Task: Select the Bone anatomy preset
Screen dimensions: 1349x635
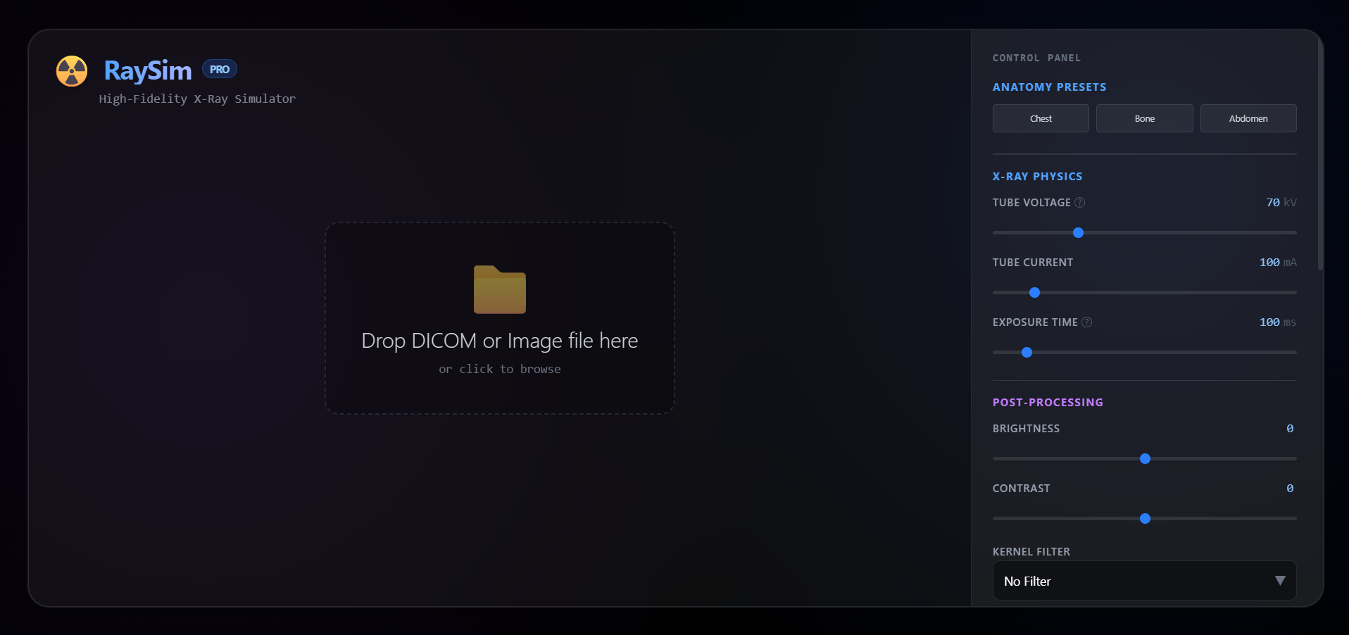Action: [1145, 118]
